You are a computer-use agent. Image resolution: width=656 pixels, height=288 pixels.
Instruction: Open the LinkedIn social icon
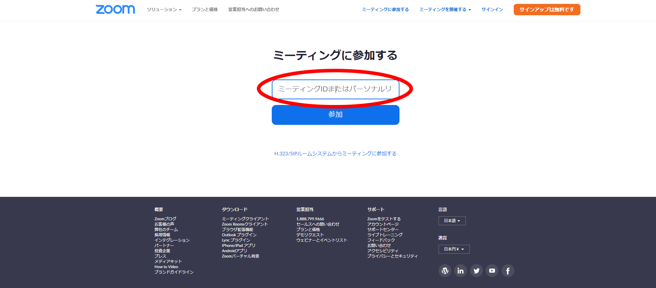tap(461, 271)
